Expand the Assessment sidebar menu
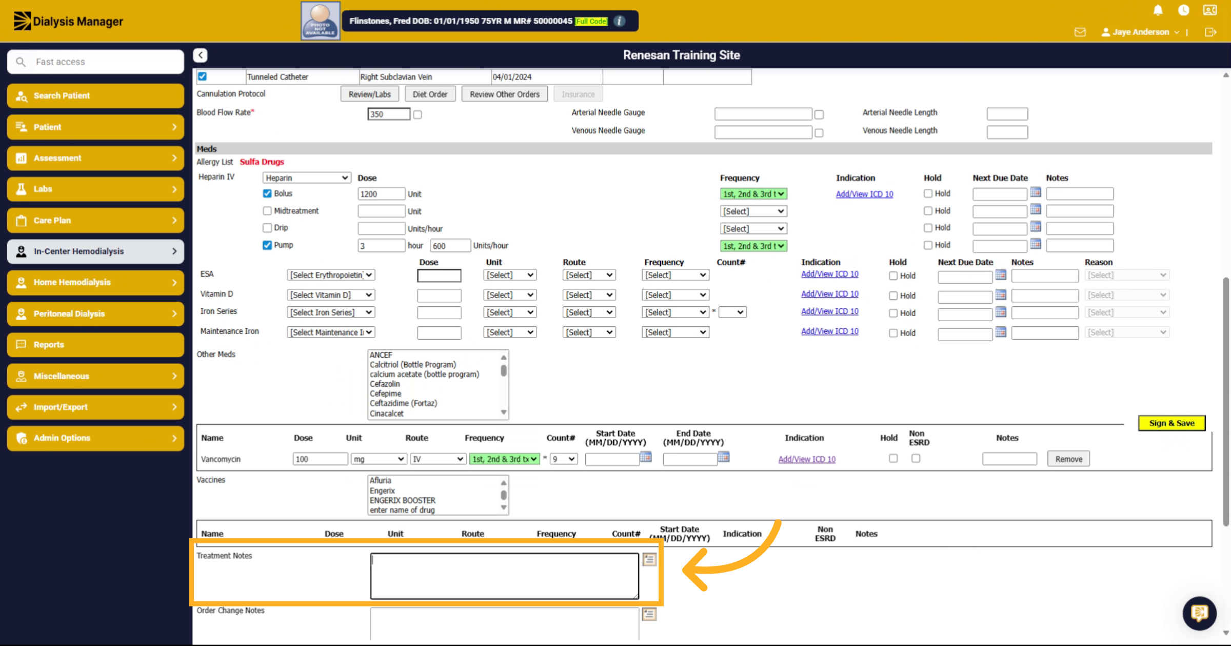 (95, 158)
